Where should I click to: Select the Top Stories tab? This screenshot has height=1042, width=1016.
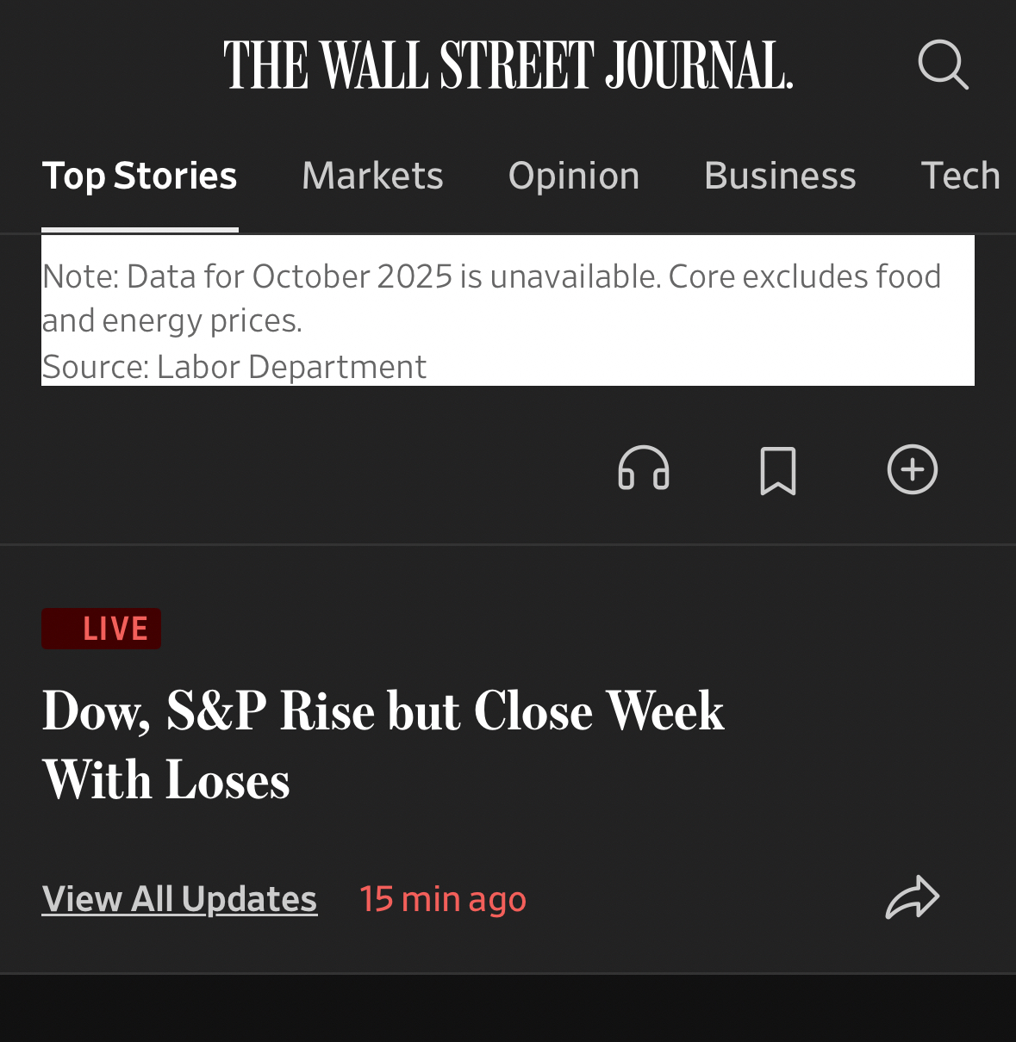tap(140, 176)
